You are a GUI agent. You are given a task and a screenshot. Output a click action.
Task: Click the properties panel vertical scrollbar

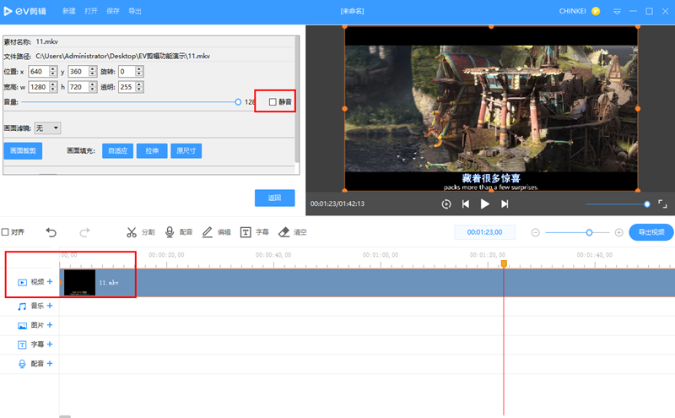297,99
